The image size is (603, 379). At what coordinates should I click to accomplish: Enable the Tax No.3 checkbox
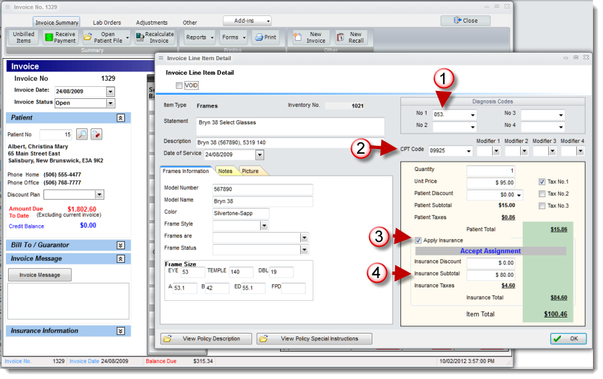542,206
